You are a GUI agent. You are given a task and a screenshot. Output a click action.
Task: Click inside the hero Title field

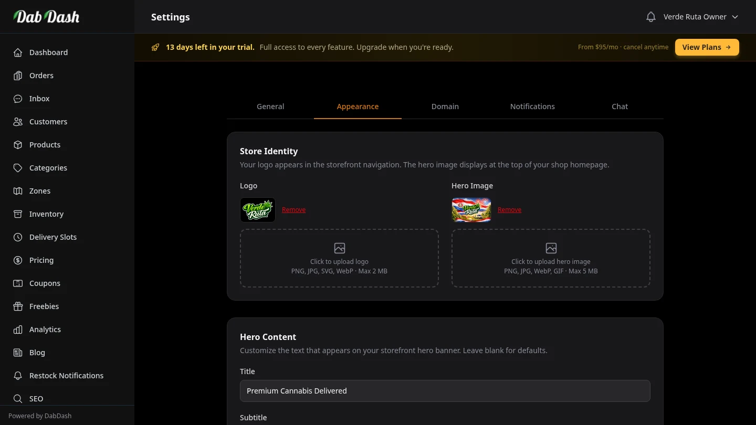tap(445, 391)
